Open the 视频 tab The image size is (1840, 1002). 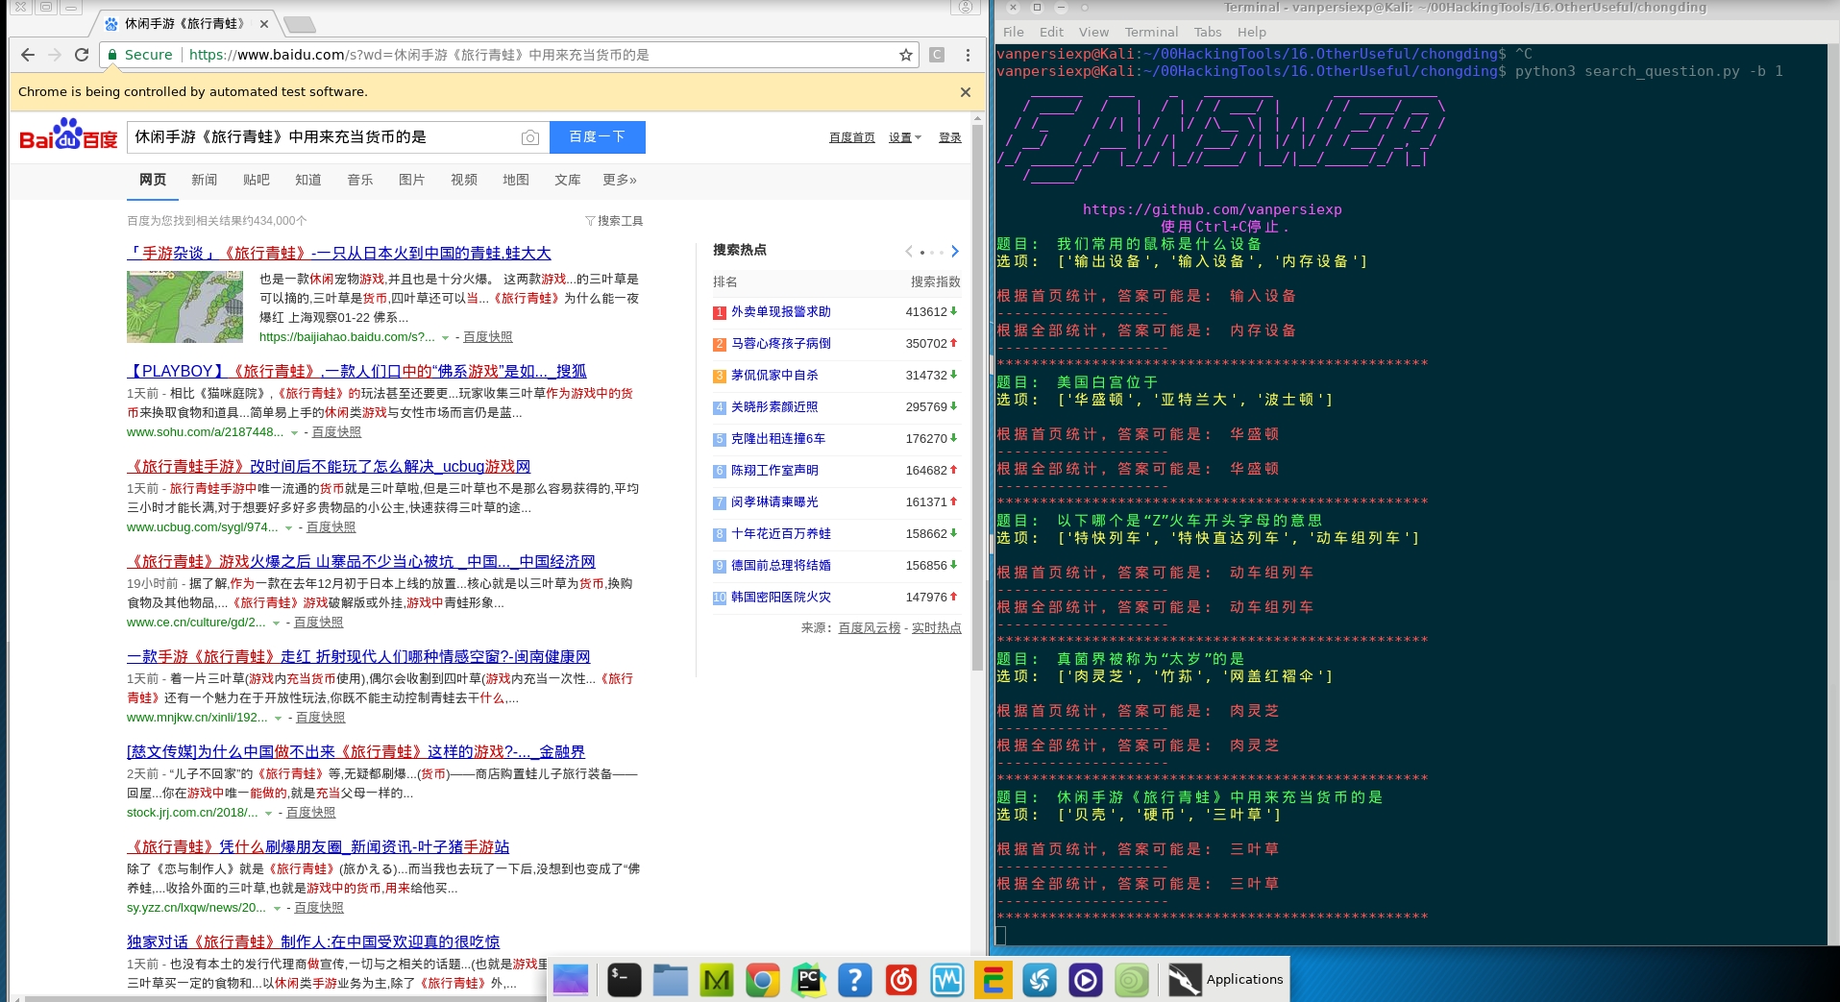(463, 180)
